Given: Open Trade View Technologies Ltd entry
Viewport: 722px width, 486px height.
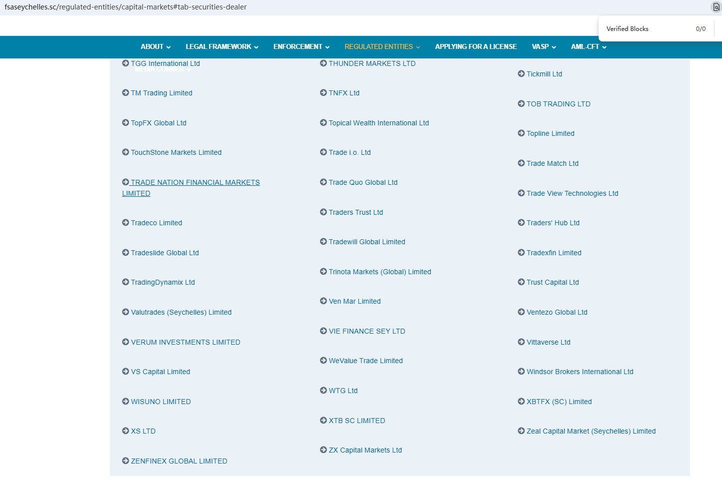Looking at the screenshot, I should [x=572, y=193].
